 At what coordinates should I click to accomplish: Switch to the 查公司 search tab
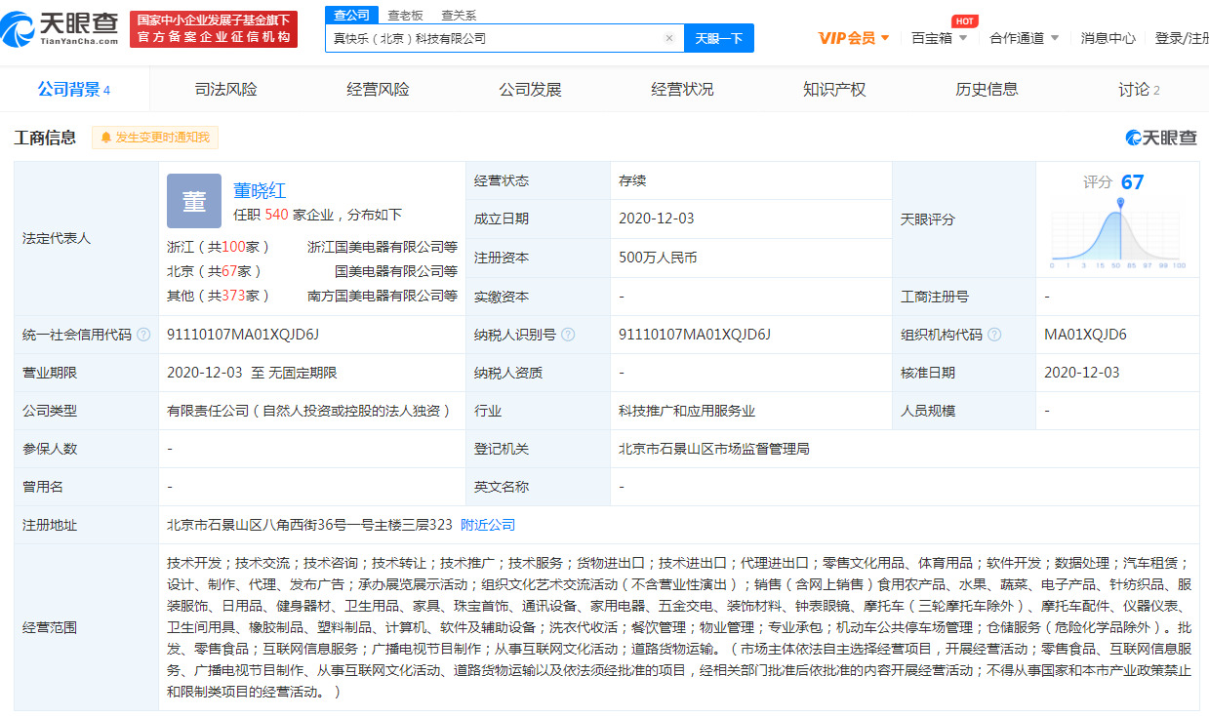351,15
